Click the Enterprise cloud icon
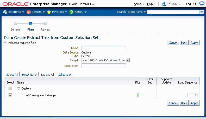Screen dimensions: 206x119 click(x=5, y=12)
